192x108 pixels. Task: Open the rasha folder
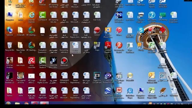pos(21,92)
